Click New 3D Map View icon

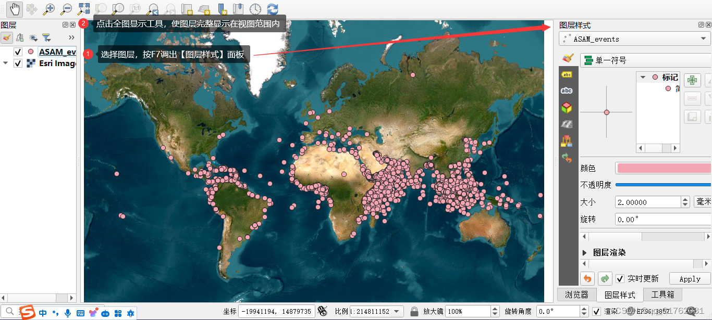[204, 9]
